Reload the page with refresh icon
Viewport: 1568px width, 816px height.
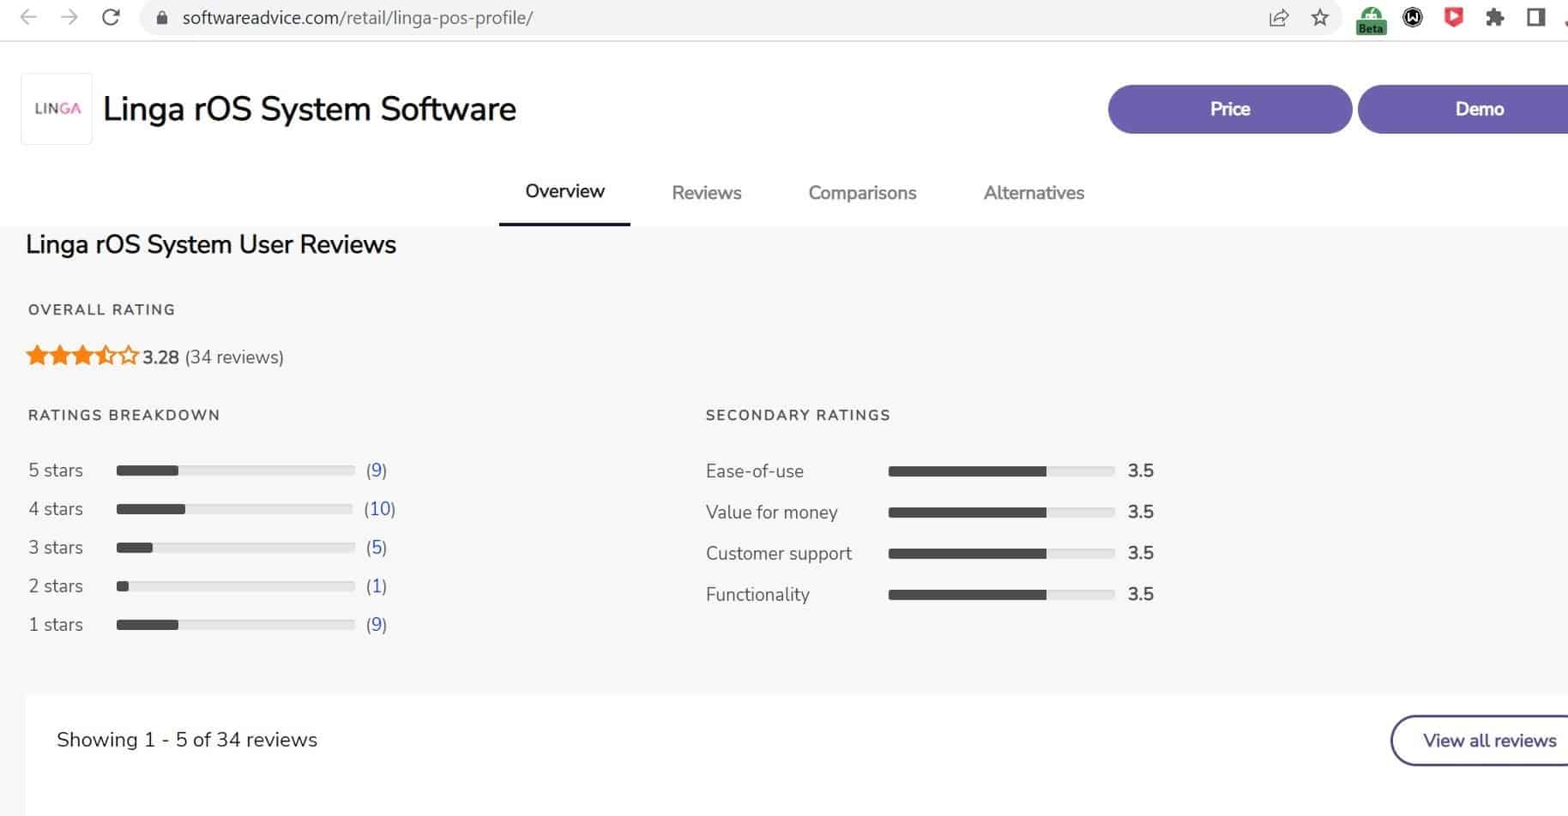coord(111,17)
